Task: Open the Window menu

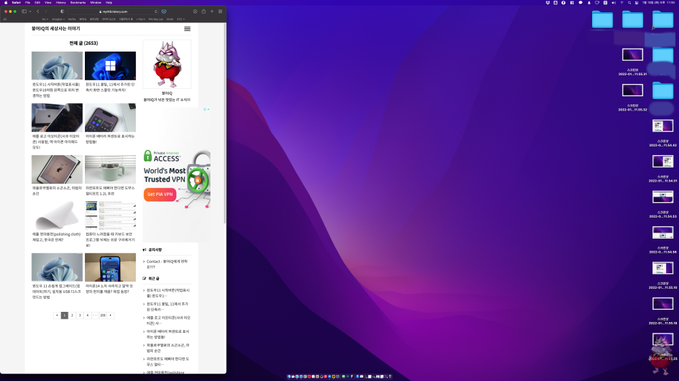Action: [96, 3]
